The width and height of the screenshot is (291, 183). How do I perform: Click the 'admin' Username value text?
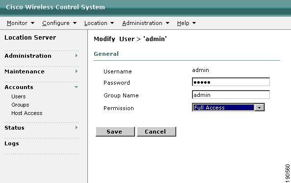[x=200, y=70]
